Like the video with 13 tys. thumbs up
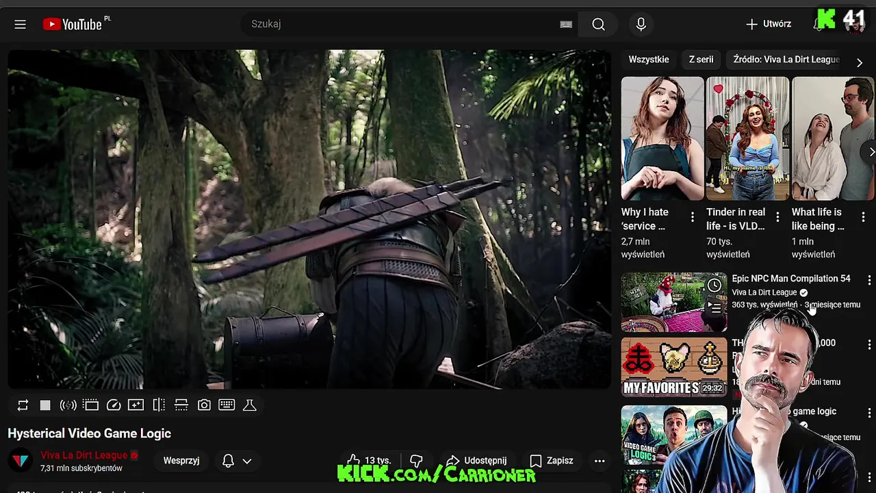 click(369, 461)
